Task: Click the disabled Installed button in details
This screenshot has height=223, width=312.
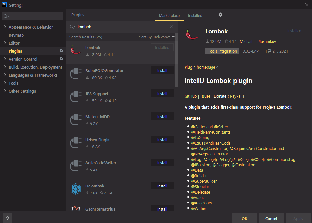Action: point(294,31)
